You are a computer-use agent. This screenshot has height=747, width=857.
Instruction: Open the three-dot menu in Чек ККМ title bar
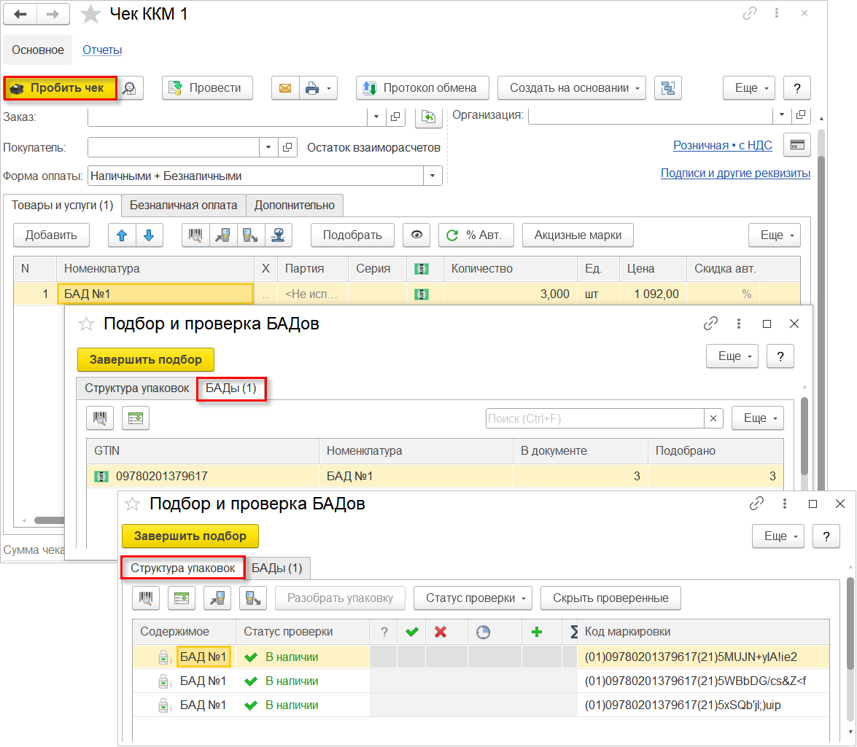pyautogui.click(x=777, y=13)
